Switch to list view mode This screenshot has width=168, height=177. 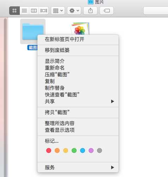click(x=24, y=11)
